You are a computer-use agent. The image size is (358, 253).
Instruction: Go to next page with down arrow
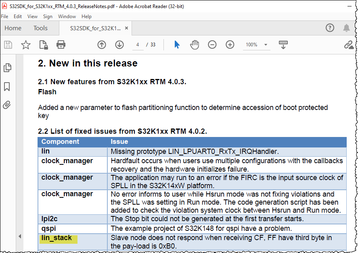coord(119,45)
